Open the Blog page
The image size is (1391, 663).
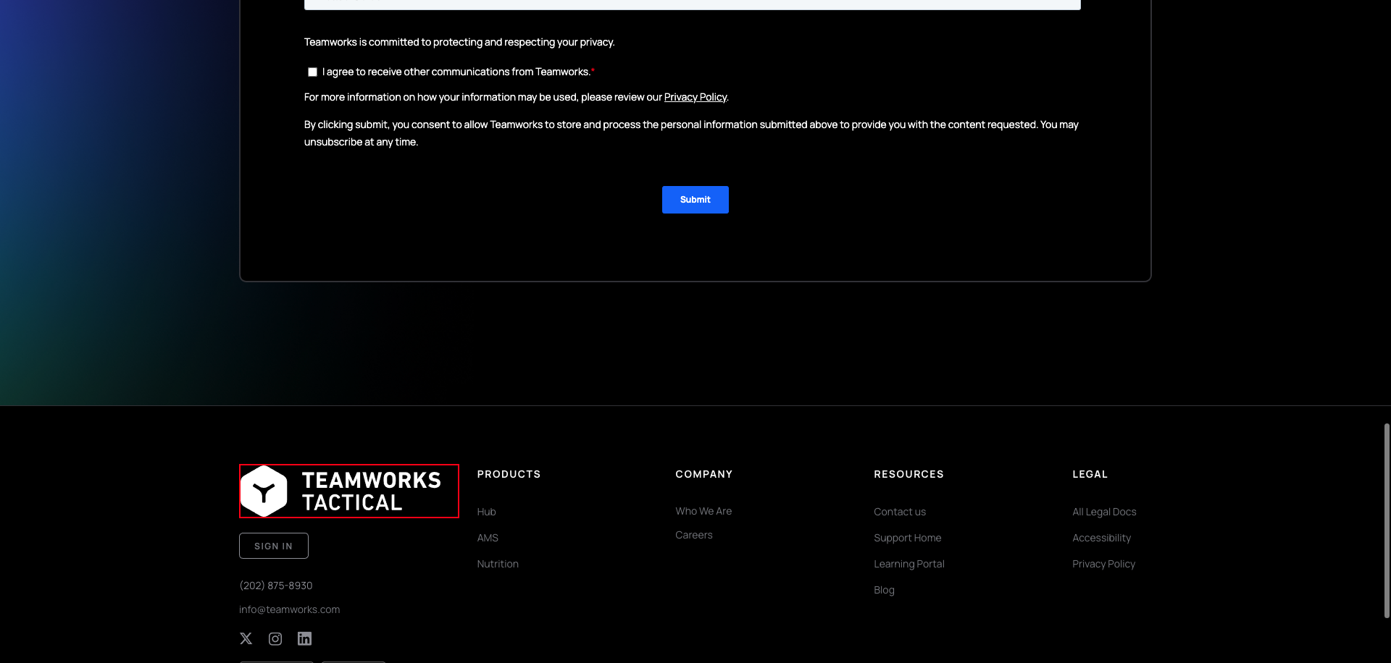point(884,590)
